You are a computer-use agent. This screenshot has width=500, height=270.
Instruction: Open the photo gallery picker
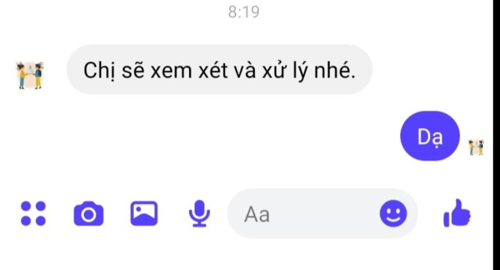coord(144,213)
